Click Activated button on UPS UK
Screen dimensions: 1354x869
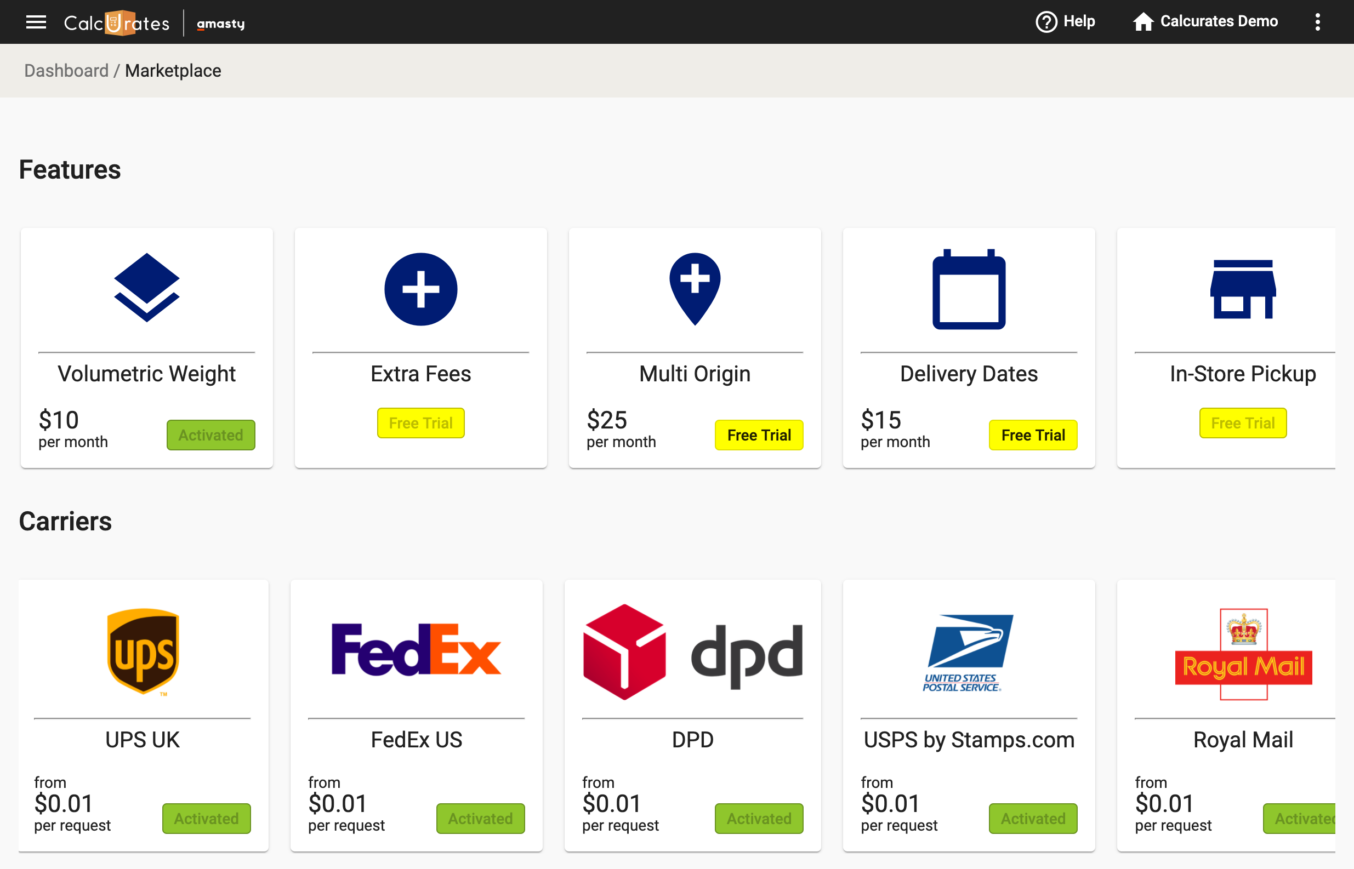[207, 819]
